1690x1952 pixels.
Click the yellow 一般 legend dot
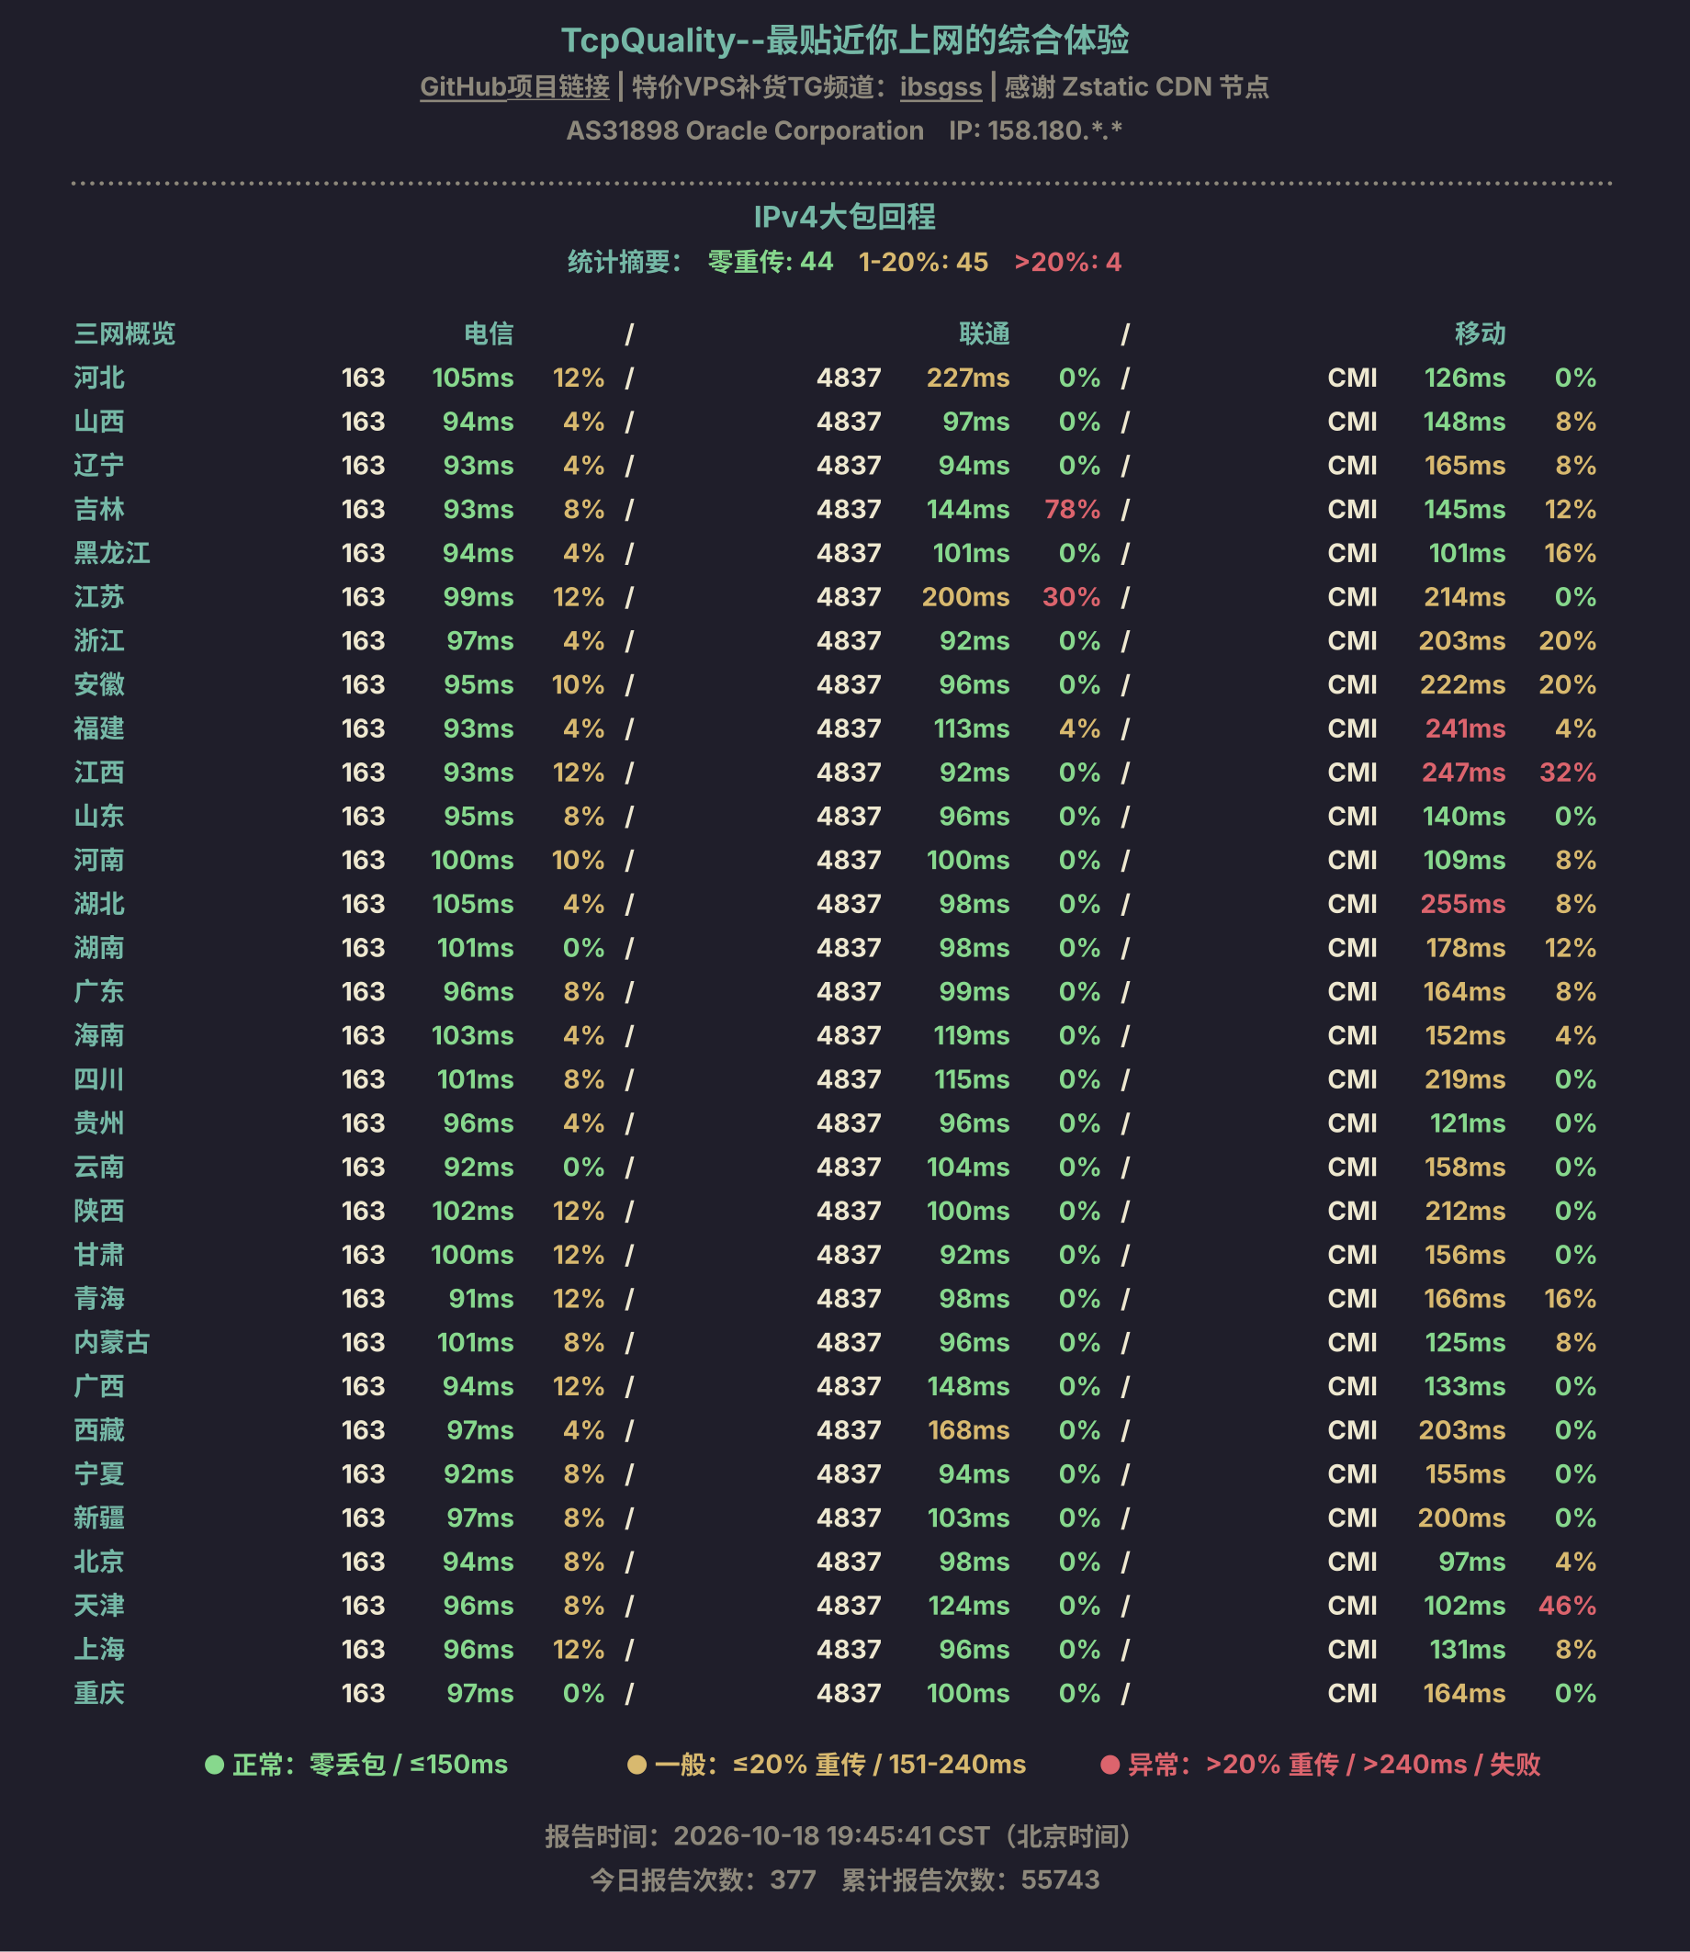click(x=637, y=1765)
